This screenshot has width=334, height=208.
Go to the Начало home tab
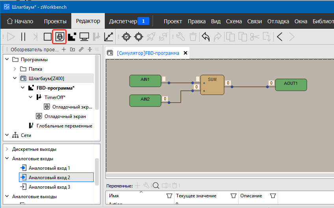pyautogui.click(x=20, y=21)
